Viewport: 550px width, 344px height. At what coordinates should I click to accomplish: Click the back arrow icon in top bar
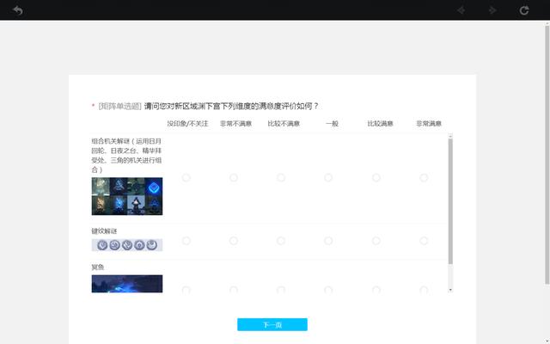(x=17, y=10)
